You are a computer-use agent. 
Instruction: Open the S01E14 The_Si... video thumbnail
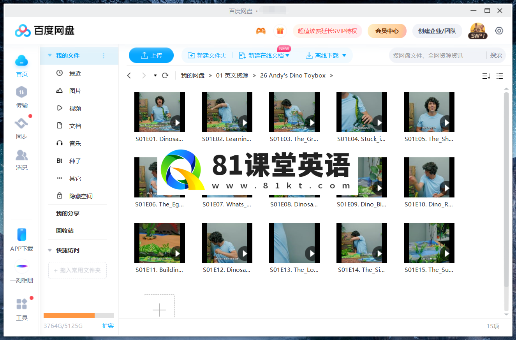click(362, 243)
